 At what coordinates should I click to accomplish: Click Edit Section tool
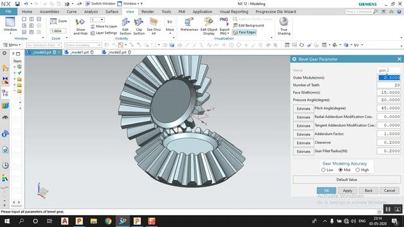126,26
